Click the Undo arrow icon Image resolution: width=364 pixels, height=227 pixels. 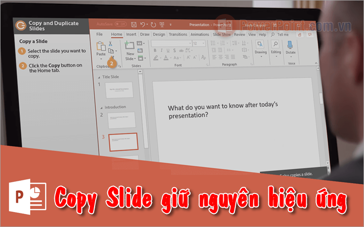point(143,24)
